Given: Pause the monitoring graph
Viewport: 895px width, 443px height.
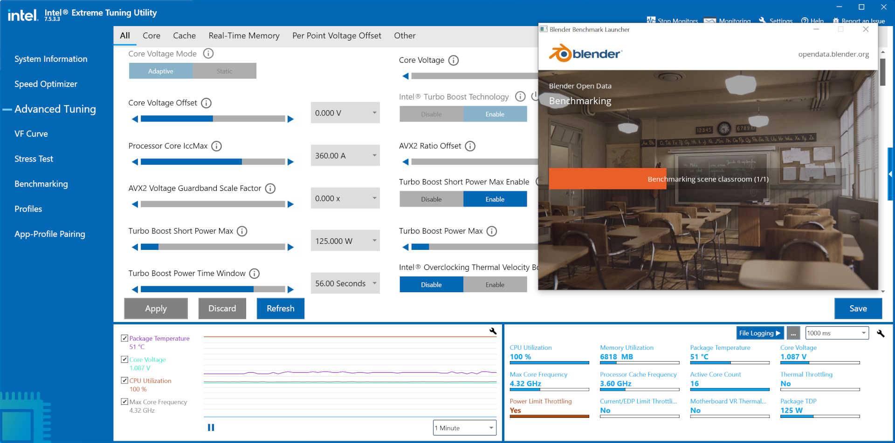Looking at the screenshot, I should point(211,427).
